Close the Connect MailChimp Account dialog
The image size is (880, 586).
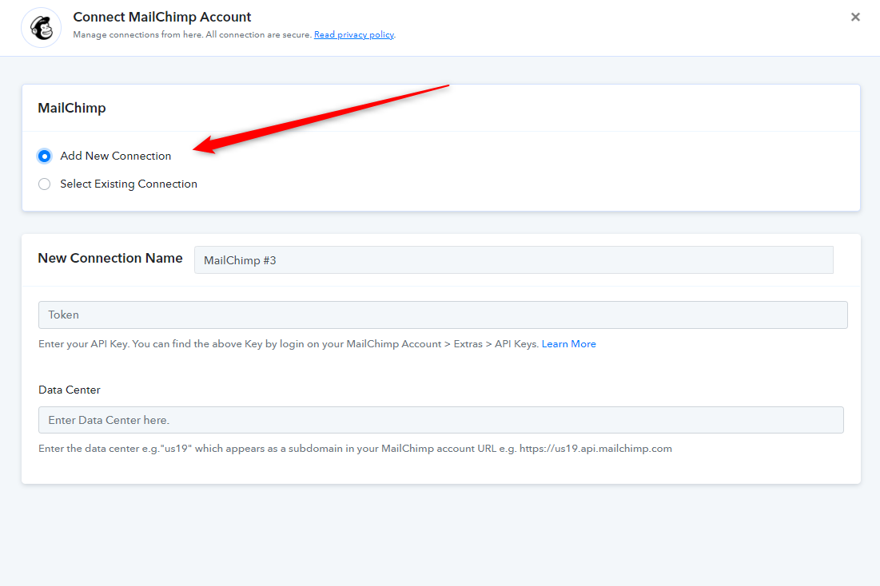click(x=855, y=17)
